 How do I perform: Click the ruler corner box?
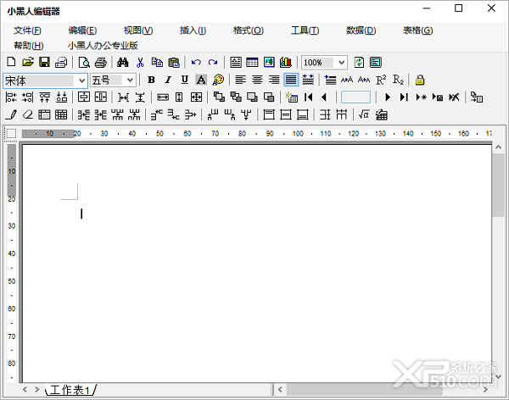click(11, 133)
